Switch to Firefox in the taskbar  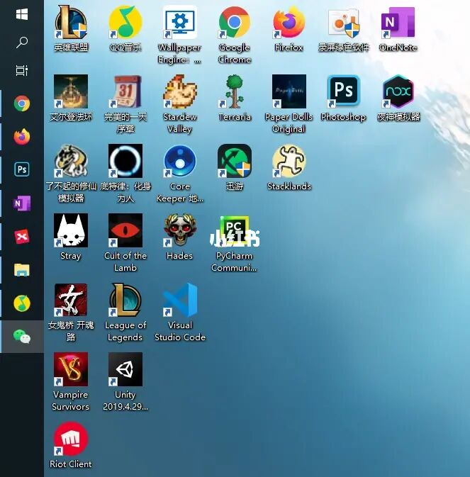tap(22, 137)
